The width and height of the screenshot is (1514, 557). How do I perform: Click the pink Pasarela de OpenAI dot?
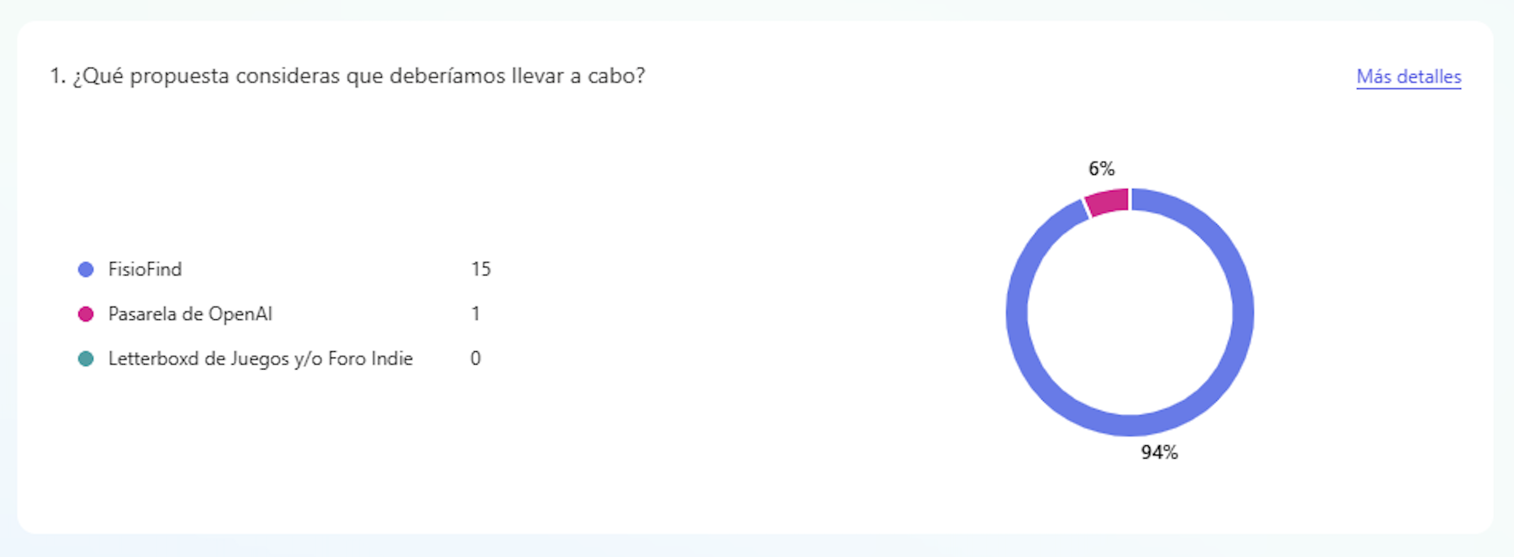click(x=86, y=314)
